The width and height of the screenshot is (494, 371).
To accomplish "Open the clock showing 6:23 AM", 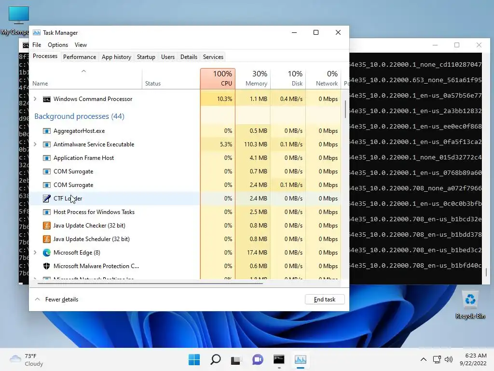I will click(x=473, y=359).
